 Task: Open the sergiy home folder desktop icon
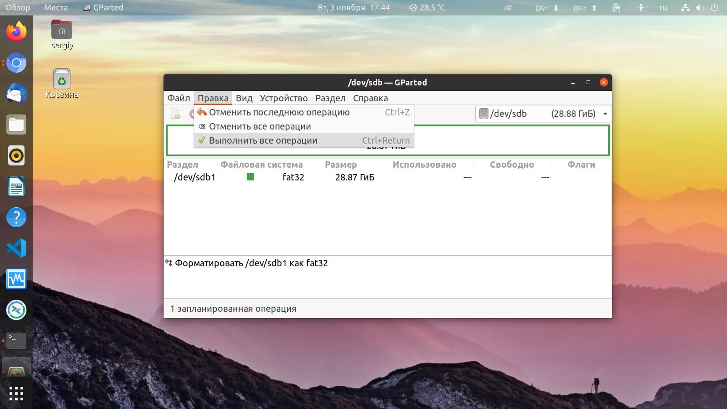62,35
